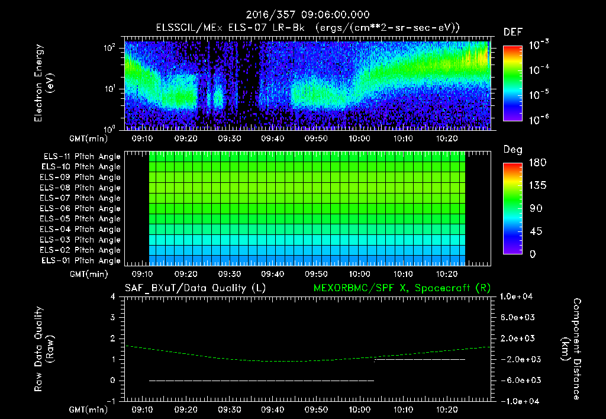606x419 pixels.
Task: Select the 180 degree colorbar label
Action: click(537, 162)
